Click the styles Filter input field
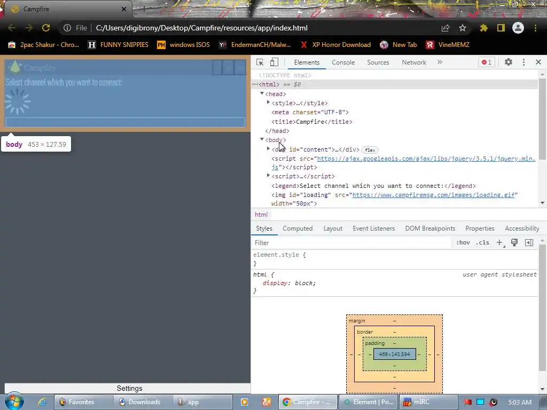547x410 pixels. coord(350,243)
